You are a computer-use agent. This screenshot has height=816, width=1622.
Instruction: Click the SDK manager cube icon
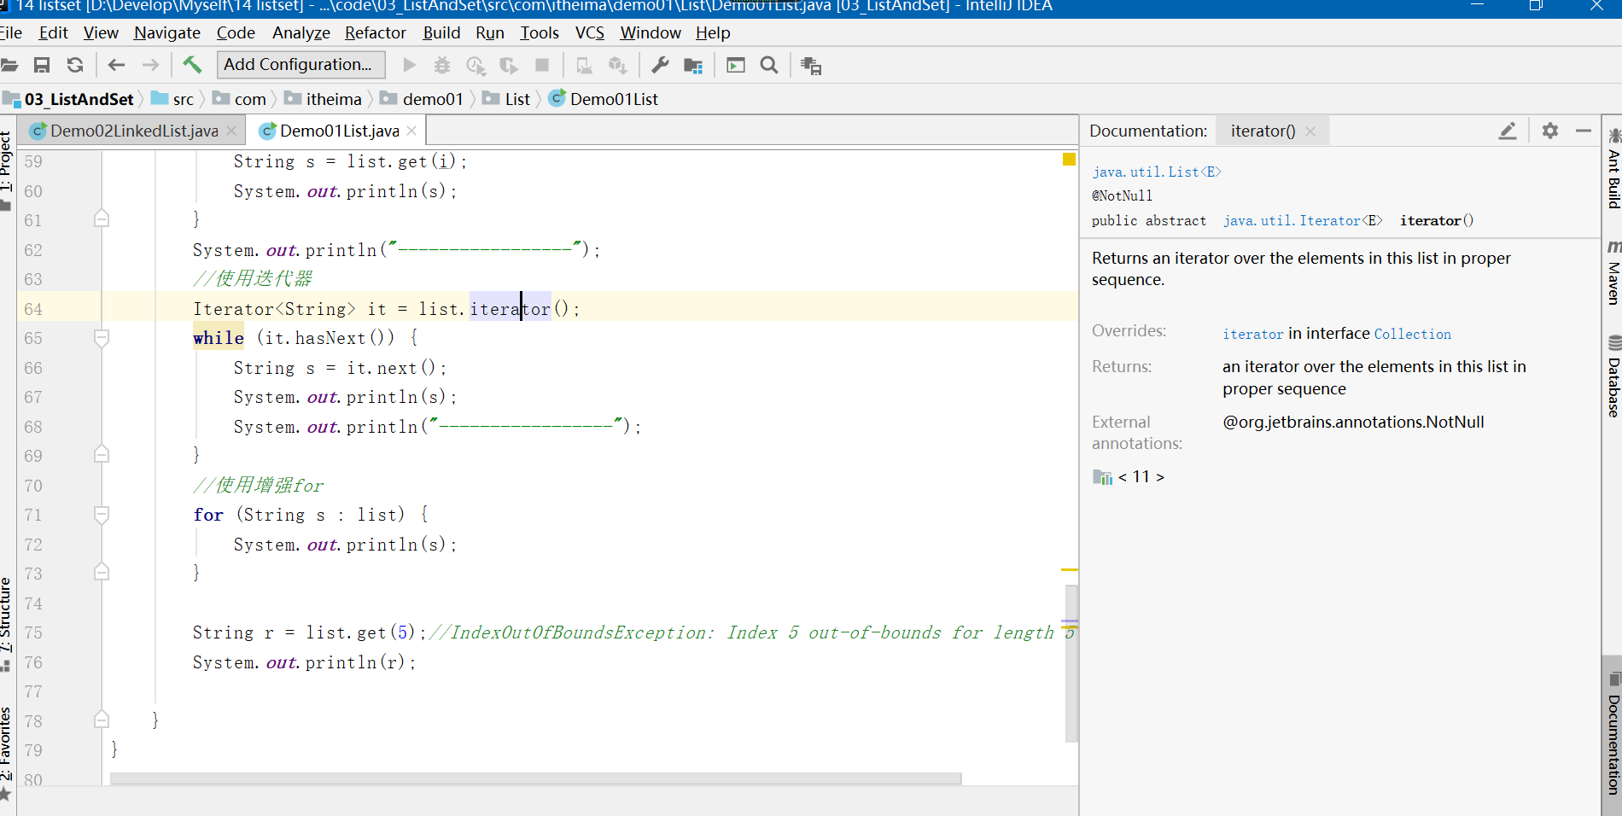click(x=617, y=66)
